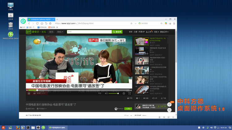Image resolution: width=232 pixels, height=130 pixels.
Task: Open the colorful extensions grid icon
Action: pyautogui.click(x=166, y=23)
